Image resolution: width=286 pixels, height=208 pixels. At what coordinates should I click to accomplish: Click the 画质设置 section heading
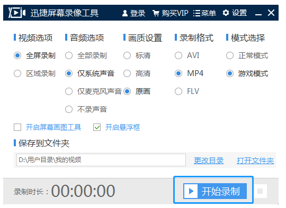tap(145, 38)
